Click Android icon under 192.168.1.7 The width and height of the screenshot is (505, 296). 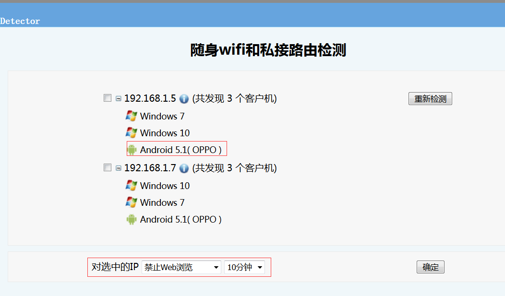pos(132,220)
